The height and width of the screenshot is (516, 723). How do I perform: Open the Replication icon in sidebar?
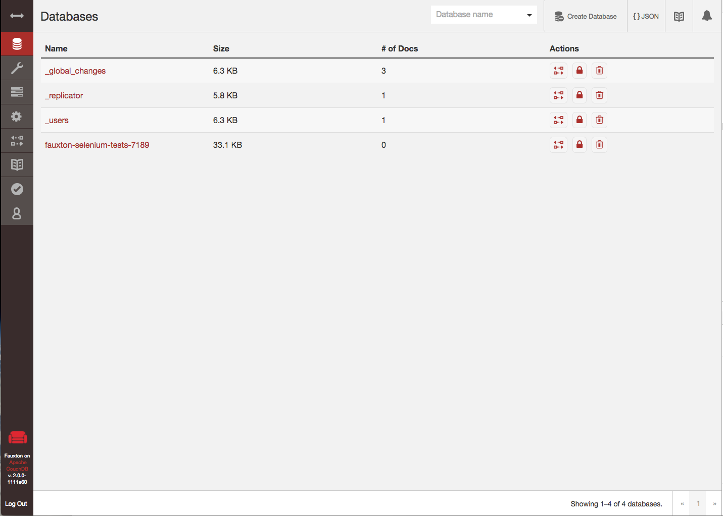pos(17,141)
